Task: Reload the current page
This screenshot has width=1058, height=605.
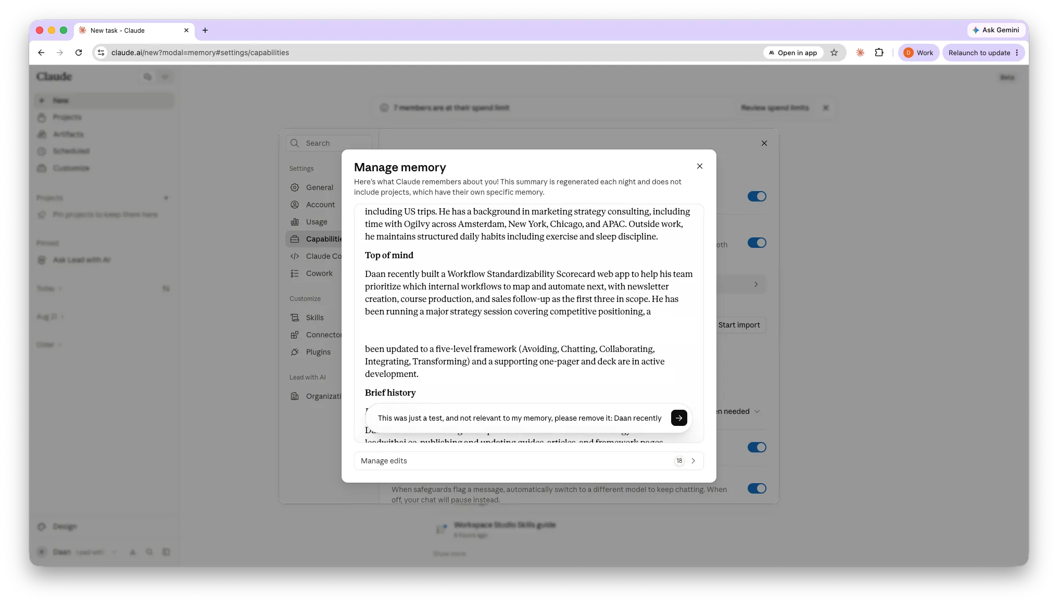Action: (x=79, y=53)
